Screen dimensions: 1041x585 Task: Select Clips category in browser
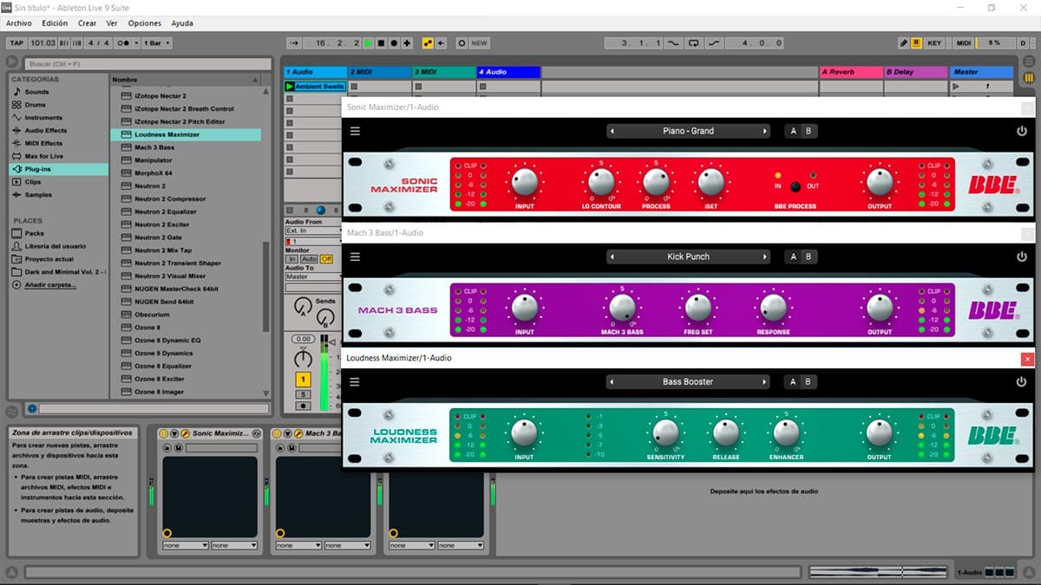coord(33,182)
